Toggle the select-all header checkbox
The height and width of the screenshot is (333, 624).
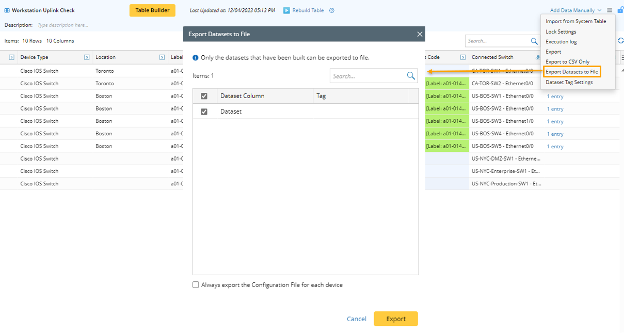pos(204,96)
